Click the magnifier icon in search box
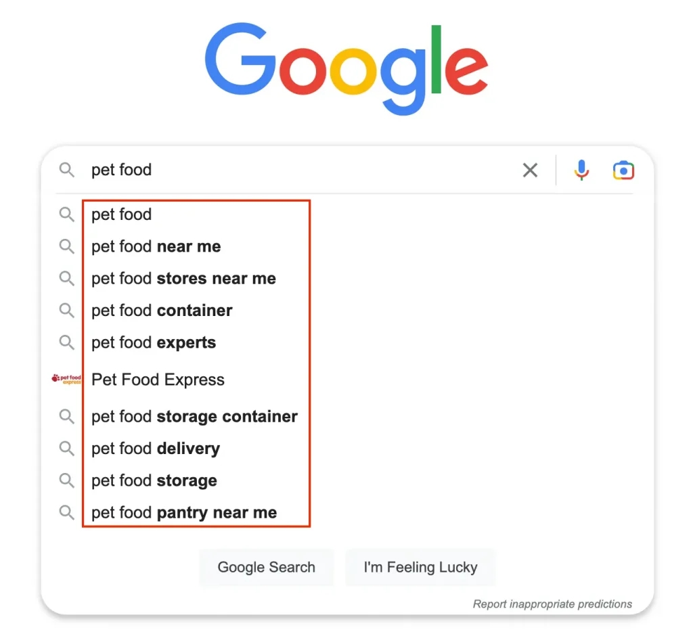Image resolution: width=693 pixels, height=632 pixels. [67, 170]
